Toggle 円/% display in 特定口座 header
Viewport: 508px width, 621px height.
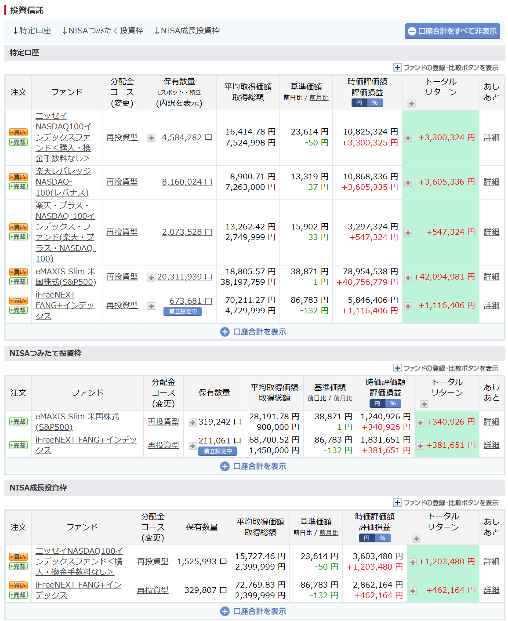pos(367,103)
